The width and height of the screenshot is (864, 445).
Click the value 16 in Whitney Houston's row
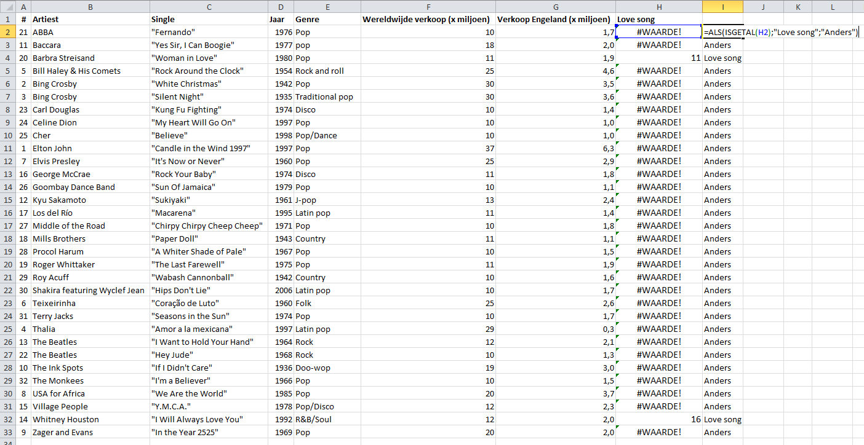pos(658,419)
